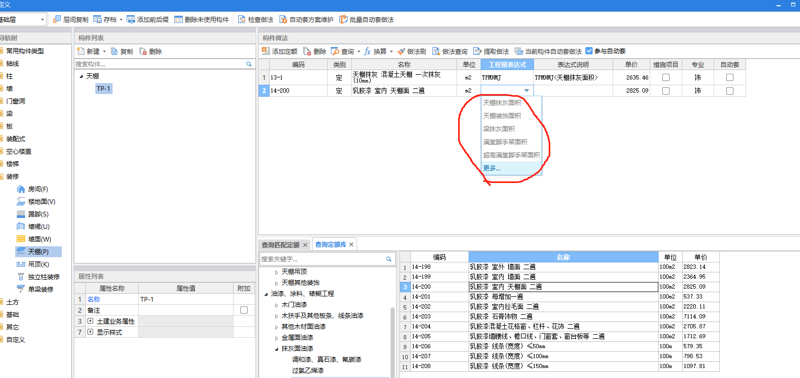Open the 查询 dropdown arrow
The width and height of the screenshot is (800, 378).
pyautogui.click(x=359, y=52)
